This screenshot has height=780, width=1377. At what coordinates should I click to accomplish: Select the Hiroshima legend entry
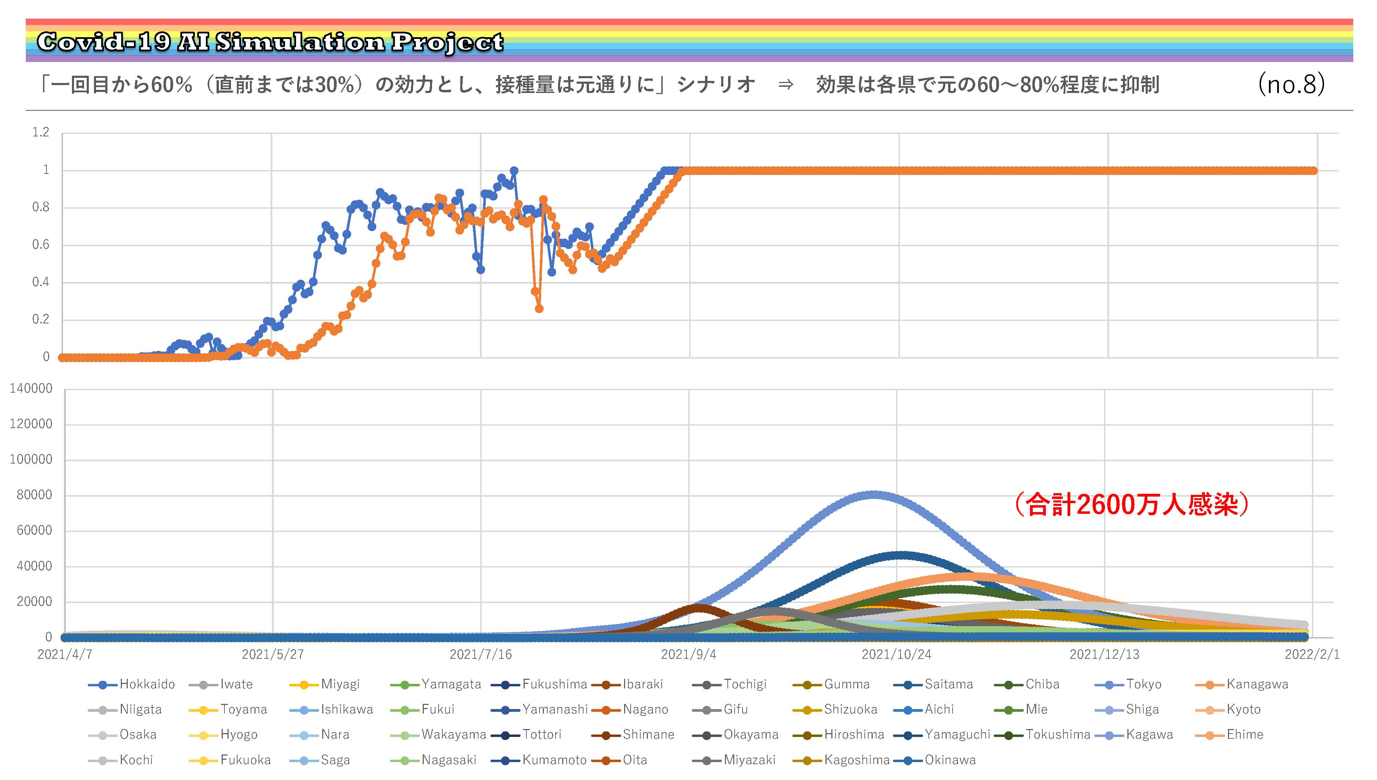click(x=838, y=735)
